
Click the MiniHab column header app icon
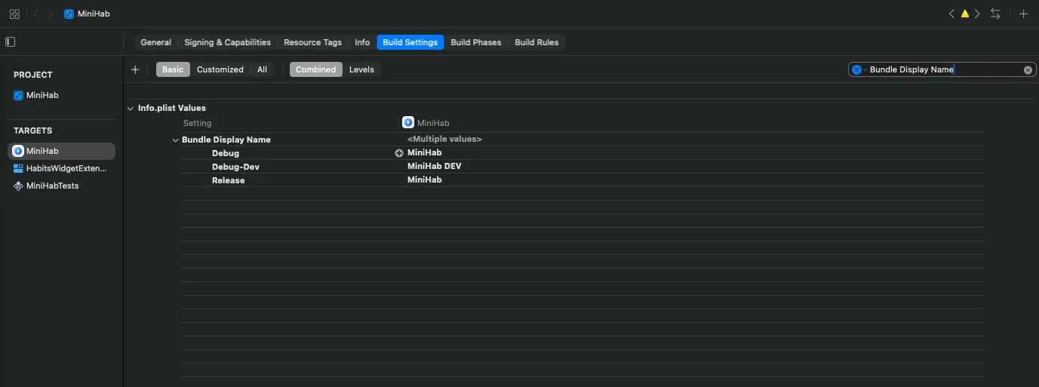click(408, 122)
